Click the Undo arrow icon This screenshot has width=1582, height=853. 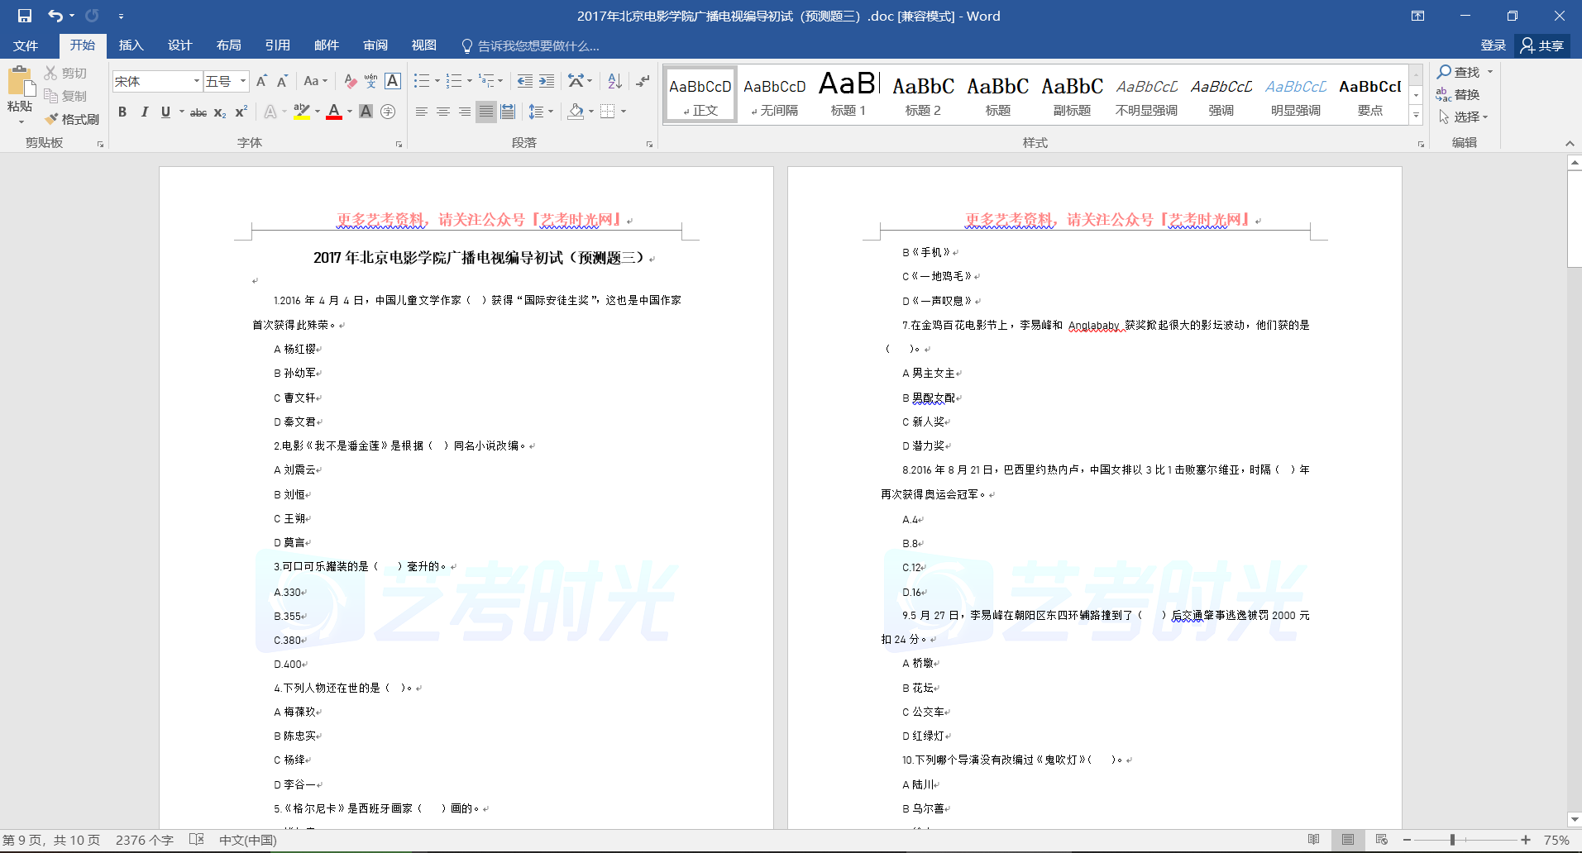tap(55, 16)
